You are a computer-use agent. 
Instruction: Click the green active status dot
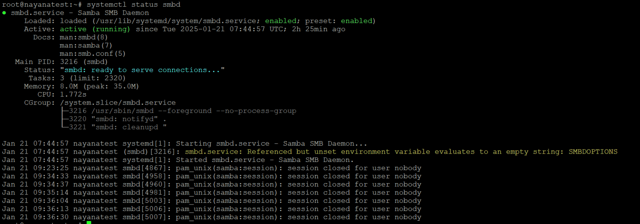pyautogui.click(x=4, y=13)
